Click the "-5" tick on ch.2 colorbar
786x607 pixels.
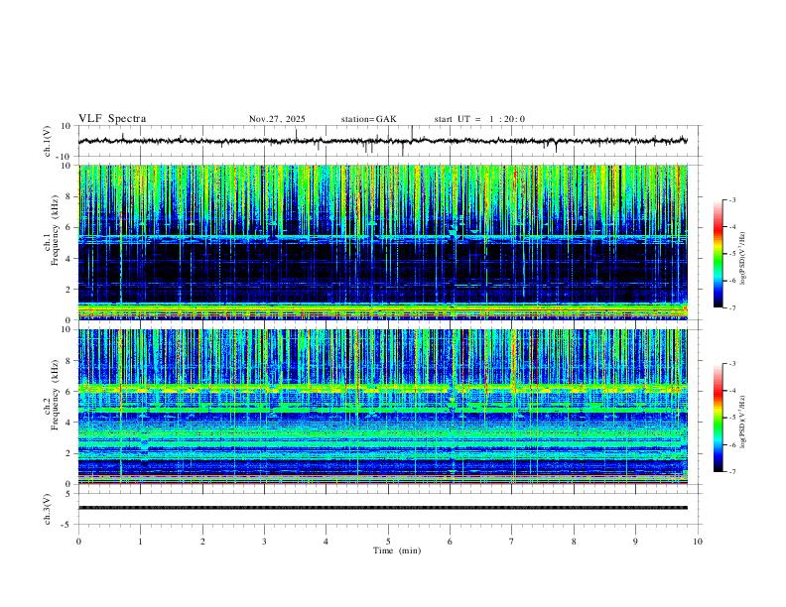(732, 418)
